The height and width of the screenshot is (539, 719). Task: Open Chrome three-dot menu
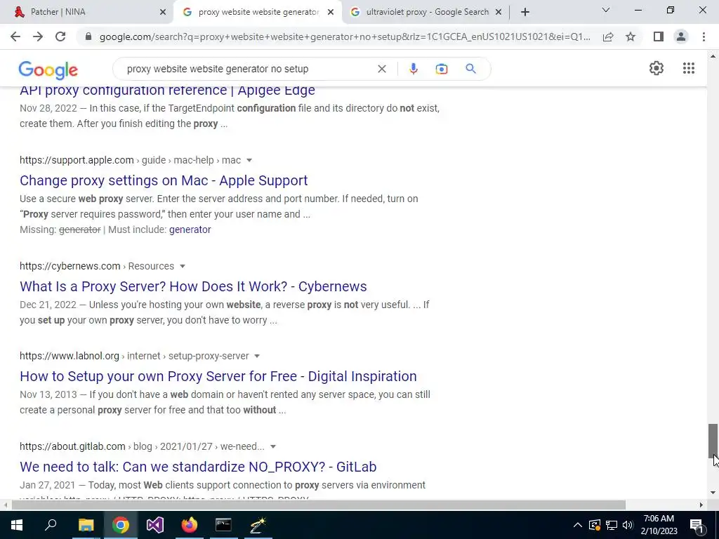coord(704,36)
